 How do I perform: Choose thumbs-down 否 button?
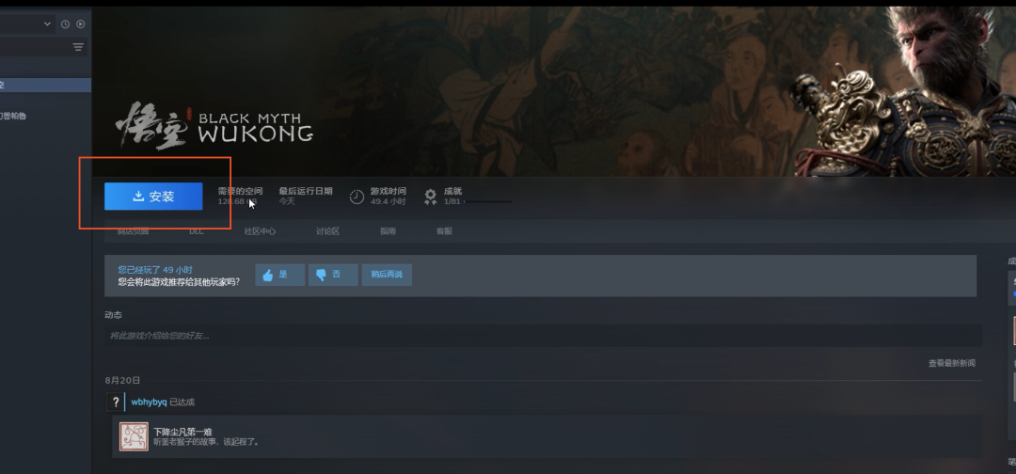tap(333, 275)
